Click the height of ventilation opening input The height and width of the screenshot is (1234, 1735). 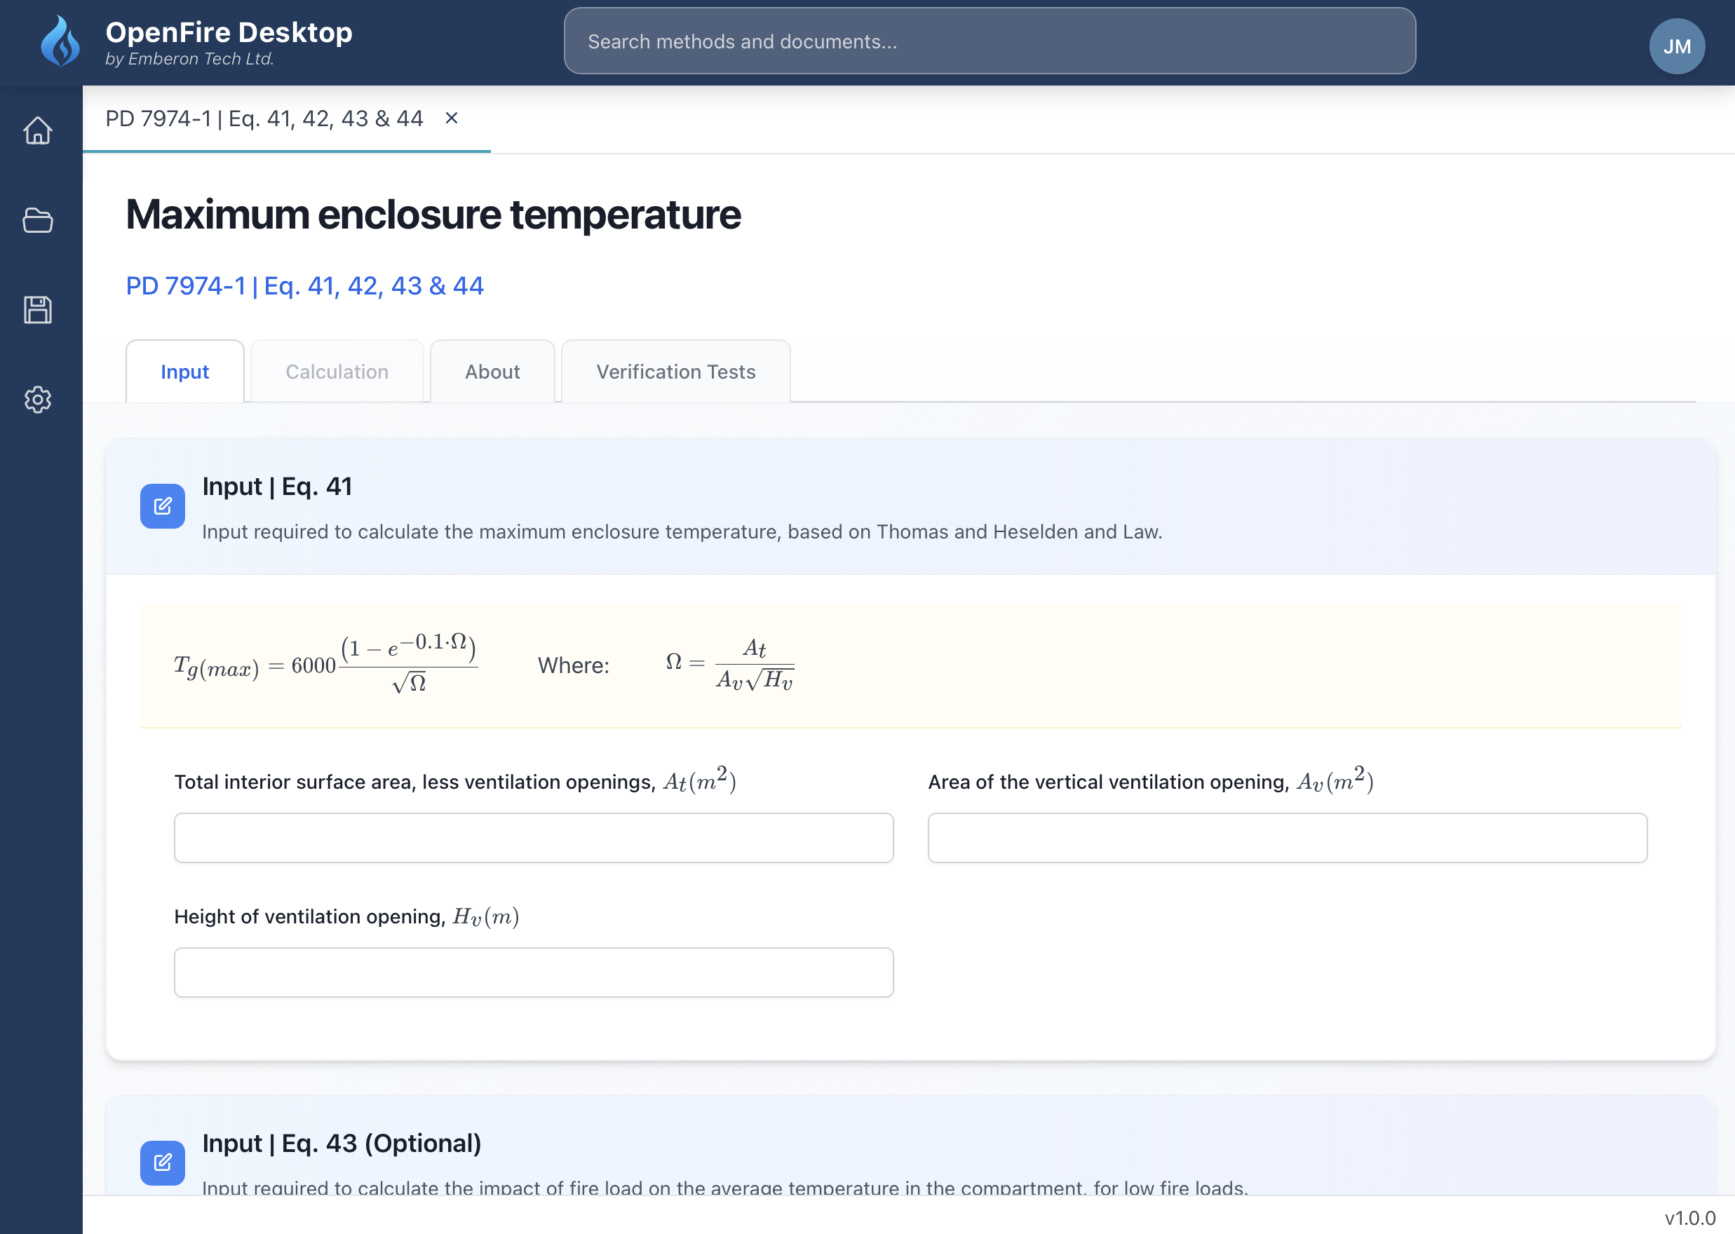[534, 972]
